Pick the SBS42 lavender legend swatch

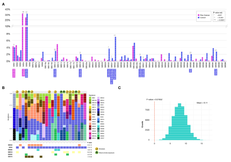click(98, 98)
